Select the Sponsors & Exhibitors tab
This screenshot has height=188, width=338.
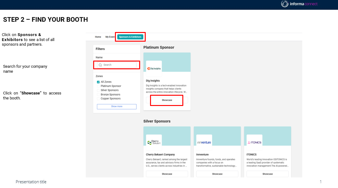(130, 37)
